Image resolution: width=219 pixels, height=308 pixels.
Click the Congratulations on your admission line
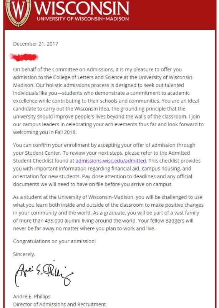tap(55, 241)
